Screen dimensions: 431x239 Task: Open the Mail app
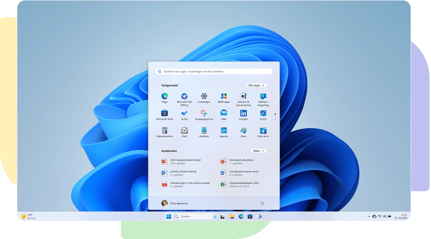coord(224,115)
